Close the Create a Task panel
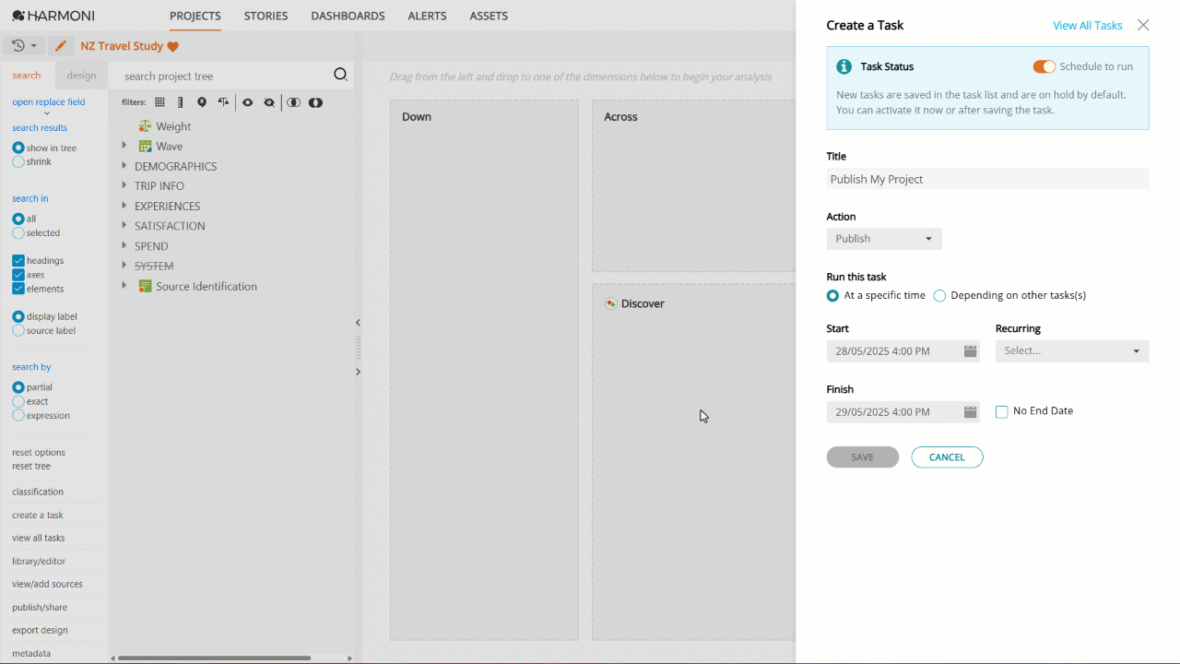 tap(1143, 26)
